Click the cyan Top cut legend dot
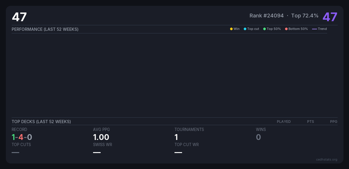This screenshot has height=169, width=349. coord(245,29)
